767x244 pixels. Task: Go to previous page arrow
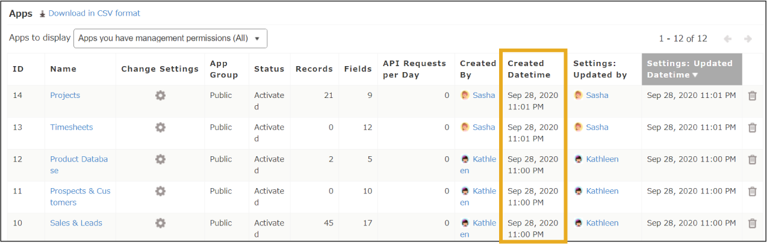[x=728, y=38]
